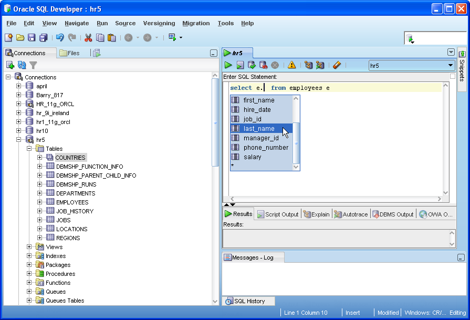Open the File menu
The image size is (470, 320).
(12, 23)
